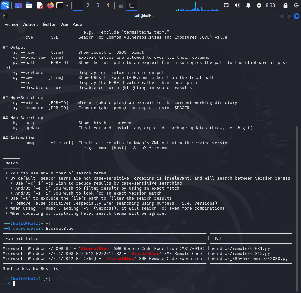Image resolution: width=301 pixels, height=293 pixels.
Task: Open the notifications bell
Action: 248,5
